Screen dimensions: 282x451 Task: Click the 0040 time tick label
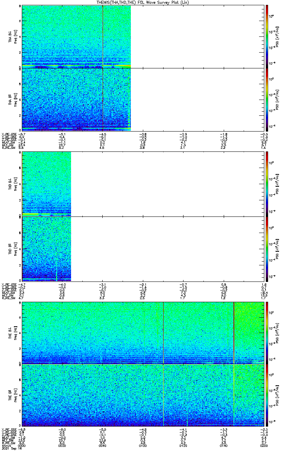pos(103,445)
